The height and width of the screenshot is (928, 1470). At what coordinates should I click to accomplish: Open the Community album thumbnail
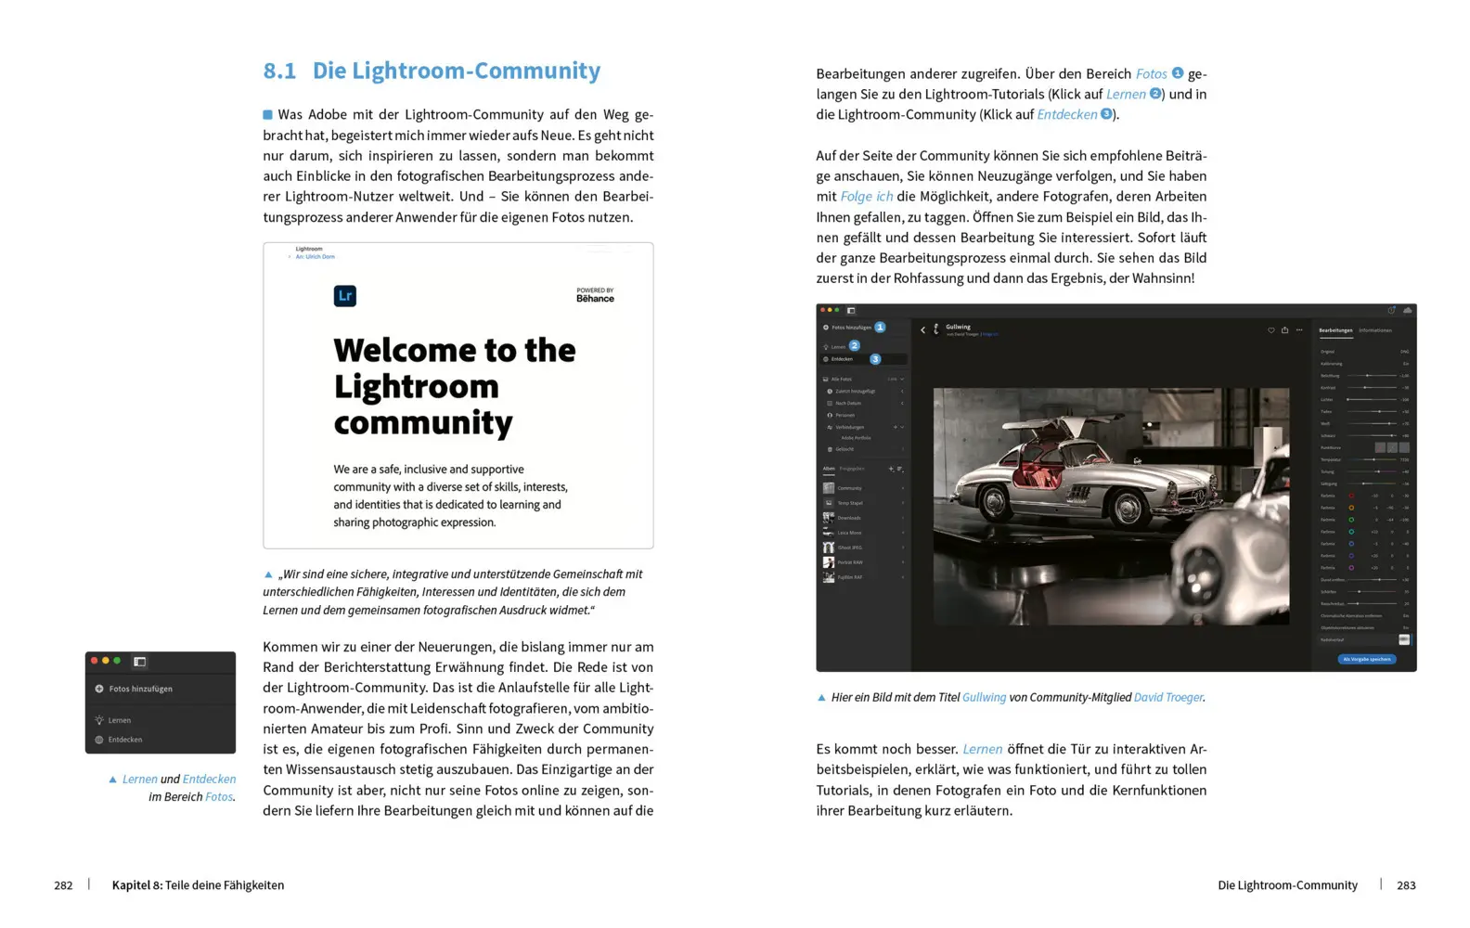point(829,488)
